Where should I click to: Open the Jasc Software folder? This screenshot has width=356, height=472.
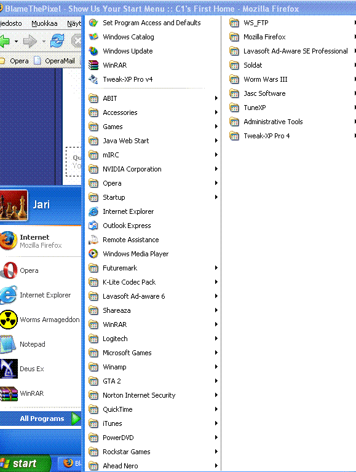(291, 93)
